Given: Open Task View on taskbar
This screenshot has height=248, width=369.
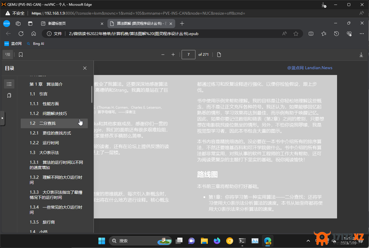Looking at the screenshot, I should tap(180, 241).
